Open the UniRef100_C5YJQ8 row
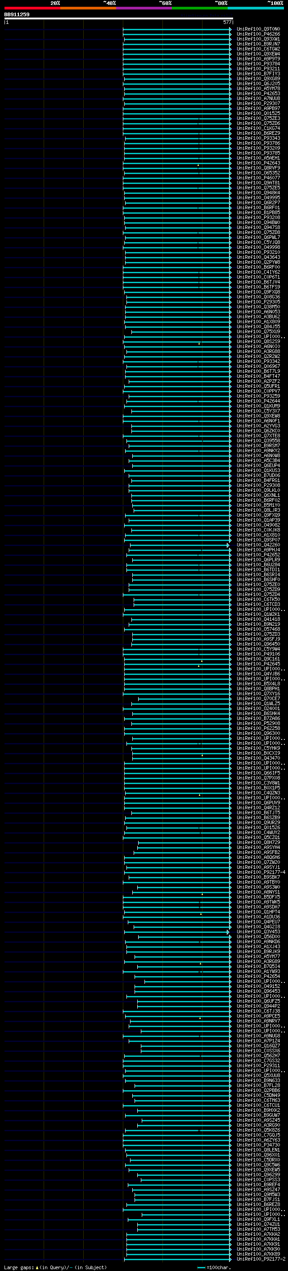Viewport: 288px width, 1271px height. 258,242
